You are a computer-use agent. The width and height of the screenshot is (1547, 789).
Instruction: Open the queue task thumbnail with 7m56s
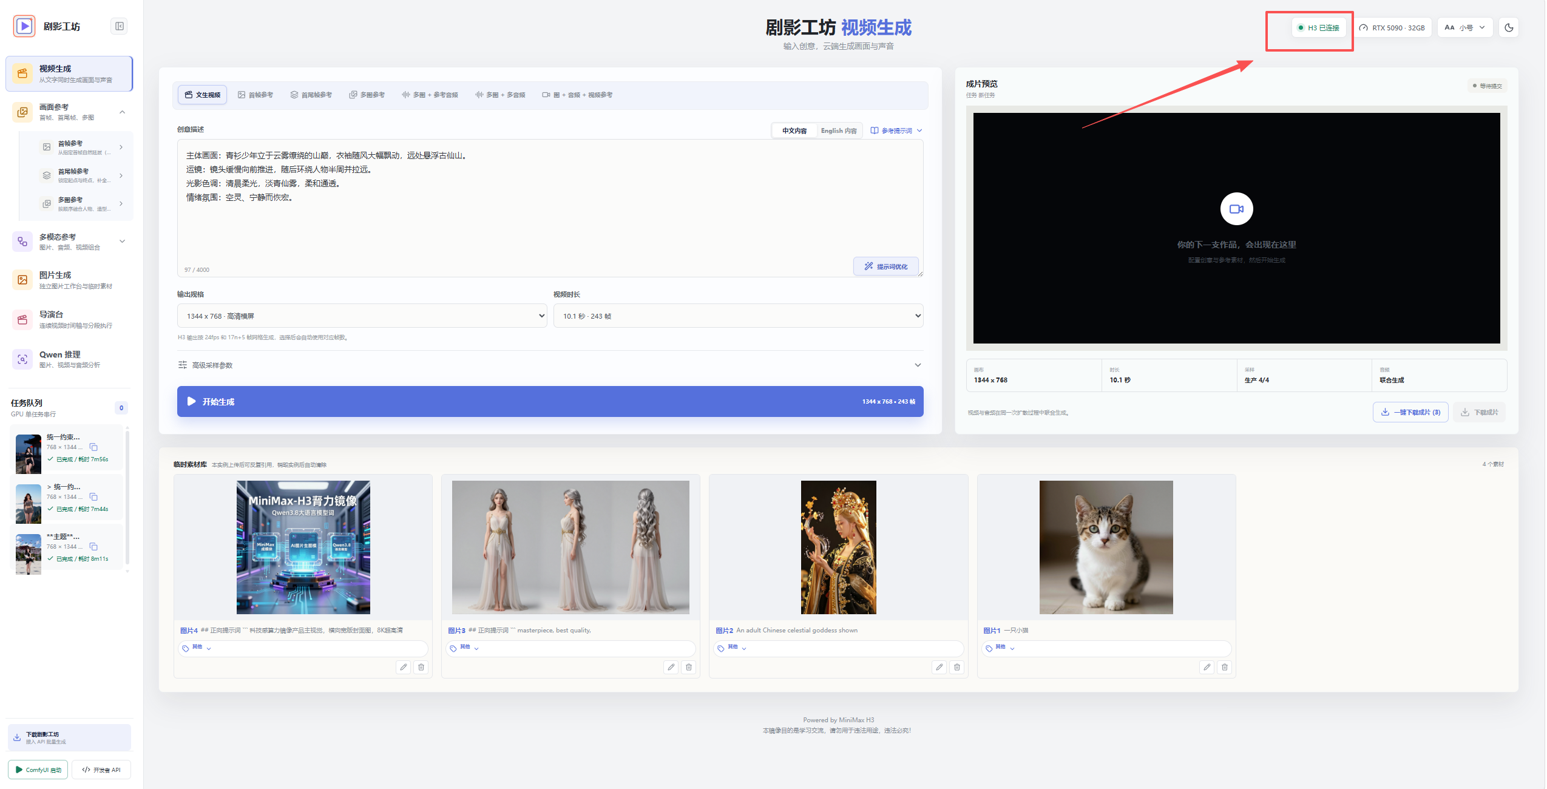pos(29,454)
